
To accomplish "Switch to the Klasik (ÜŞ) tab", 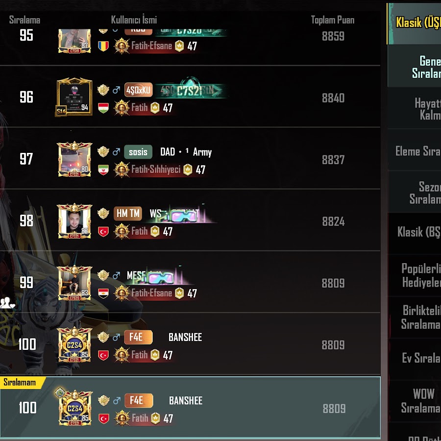I will click(x=414, y=24).
